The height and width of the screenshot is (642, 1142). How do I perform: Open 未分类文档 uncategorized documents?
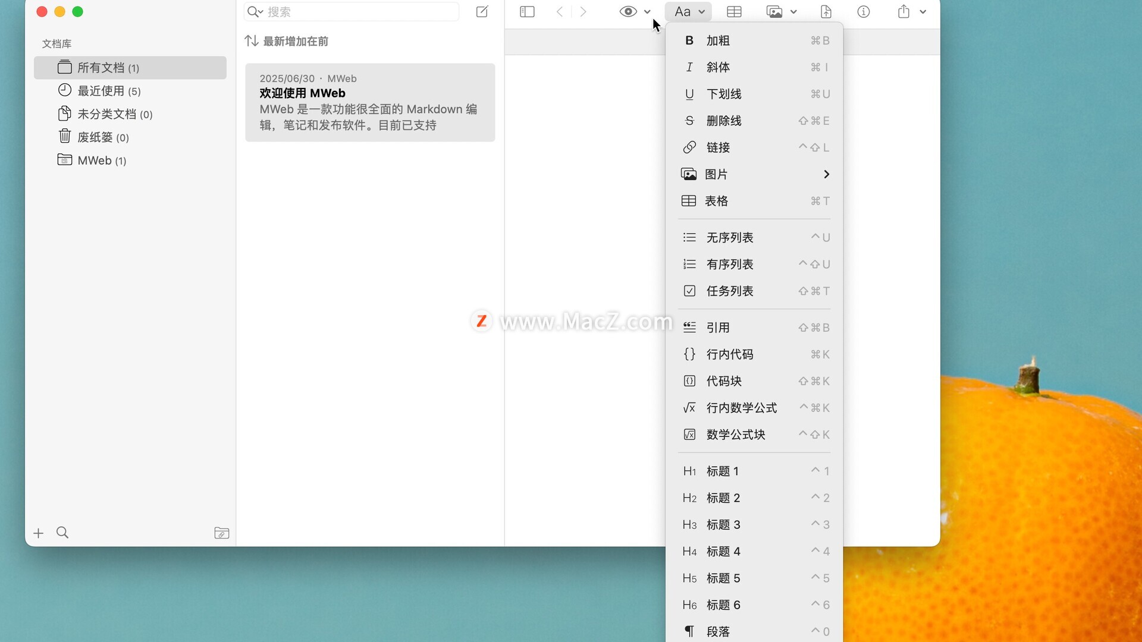(x=130, y=114)
